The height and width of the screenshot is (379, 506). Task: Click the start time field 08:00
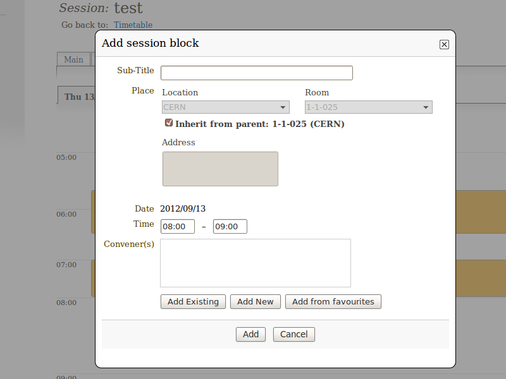coord(178,226)
